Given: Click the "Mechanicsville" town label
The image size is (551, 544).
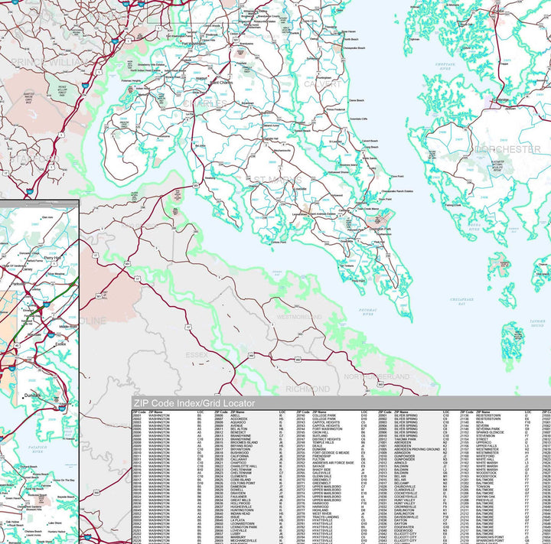Looking at the screenshot, I should click(x=282, y=151).
